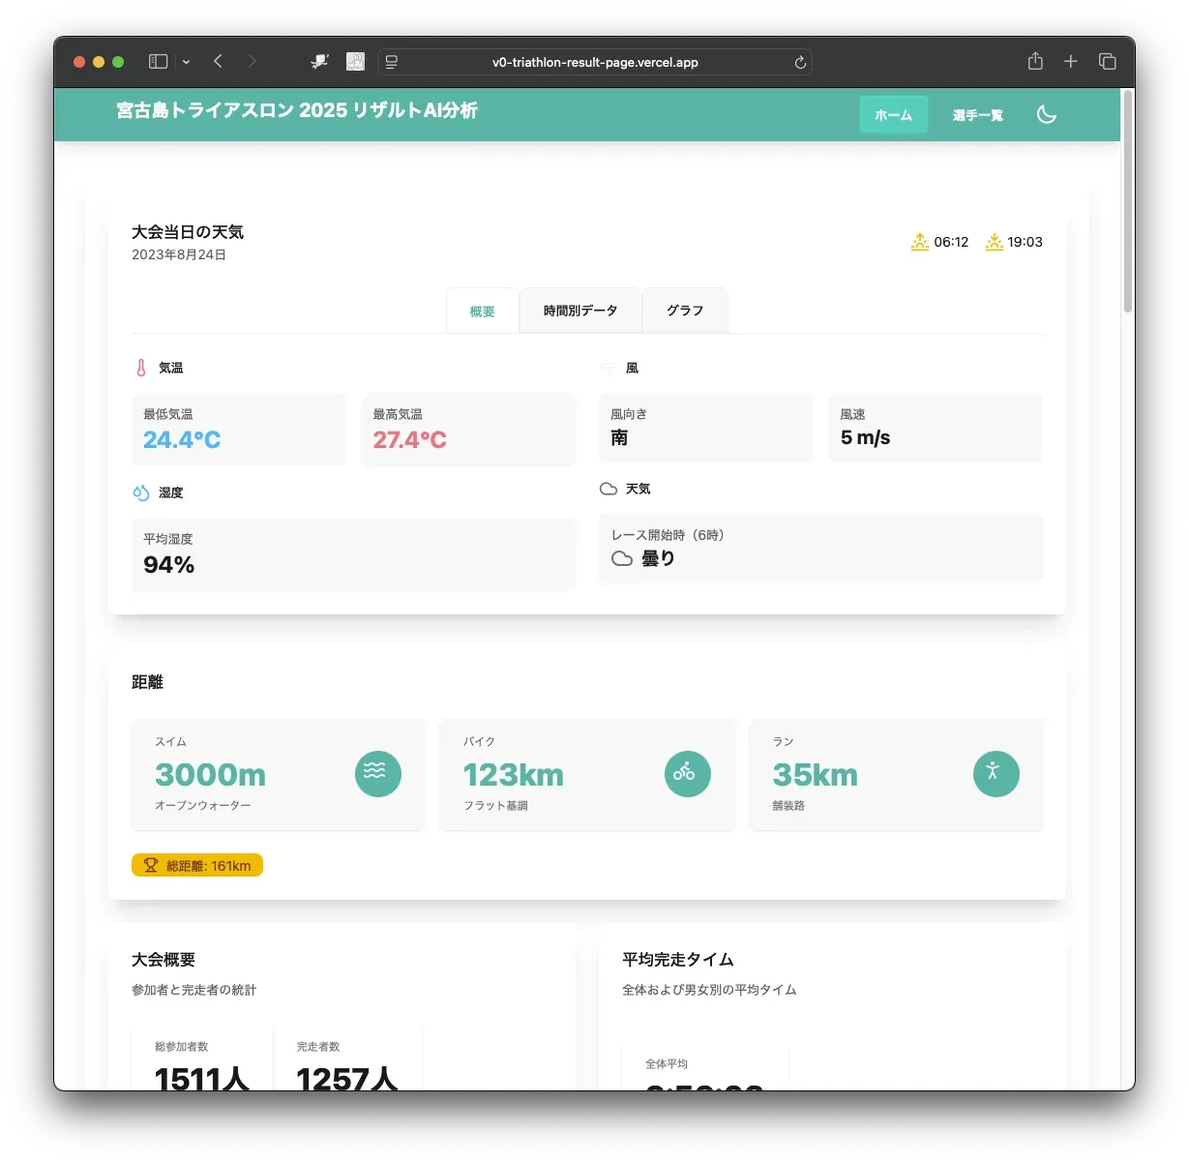
Task: Toggle dark mode with the moon icon
Action: click(1046, 114)
